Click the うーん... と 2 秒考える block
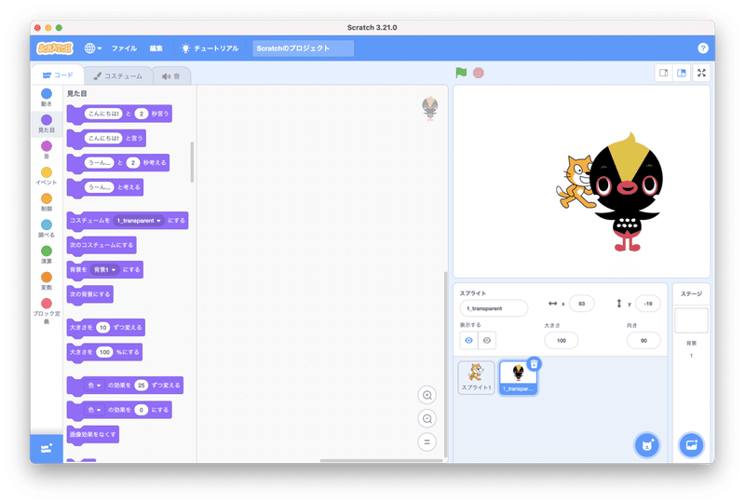The height and width of the screenshot is (503, 745). (x=118, y=164)
